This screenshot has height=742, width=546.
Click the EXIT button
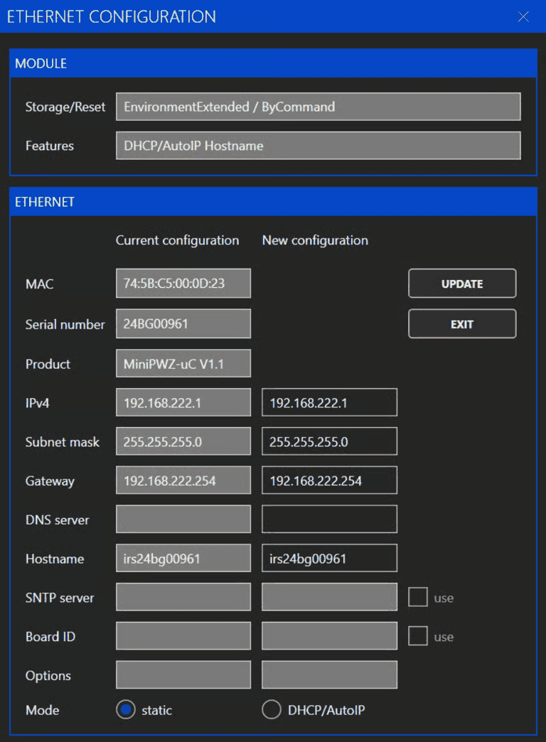pyautogui.click(x=462, y=323)
